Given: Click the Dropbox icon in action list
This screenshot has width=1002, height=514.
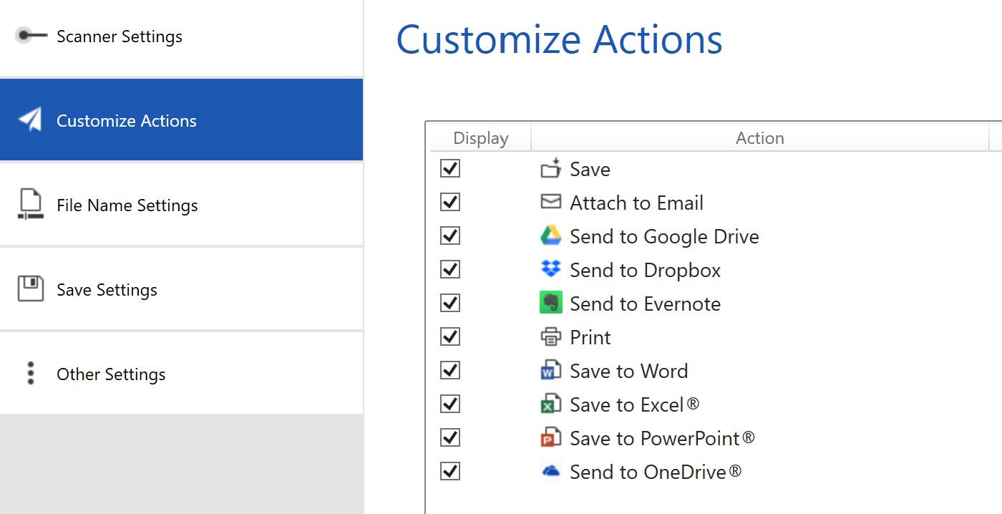Looking at the screenshot, I should click(x=550, y=269).
